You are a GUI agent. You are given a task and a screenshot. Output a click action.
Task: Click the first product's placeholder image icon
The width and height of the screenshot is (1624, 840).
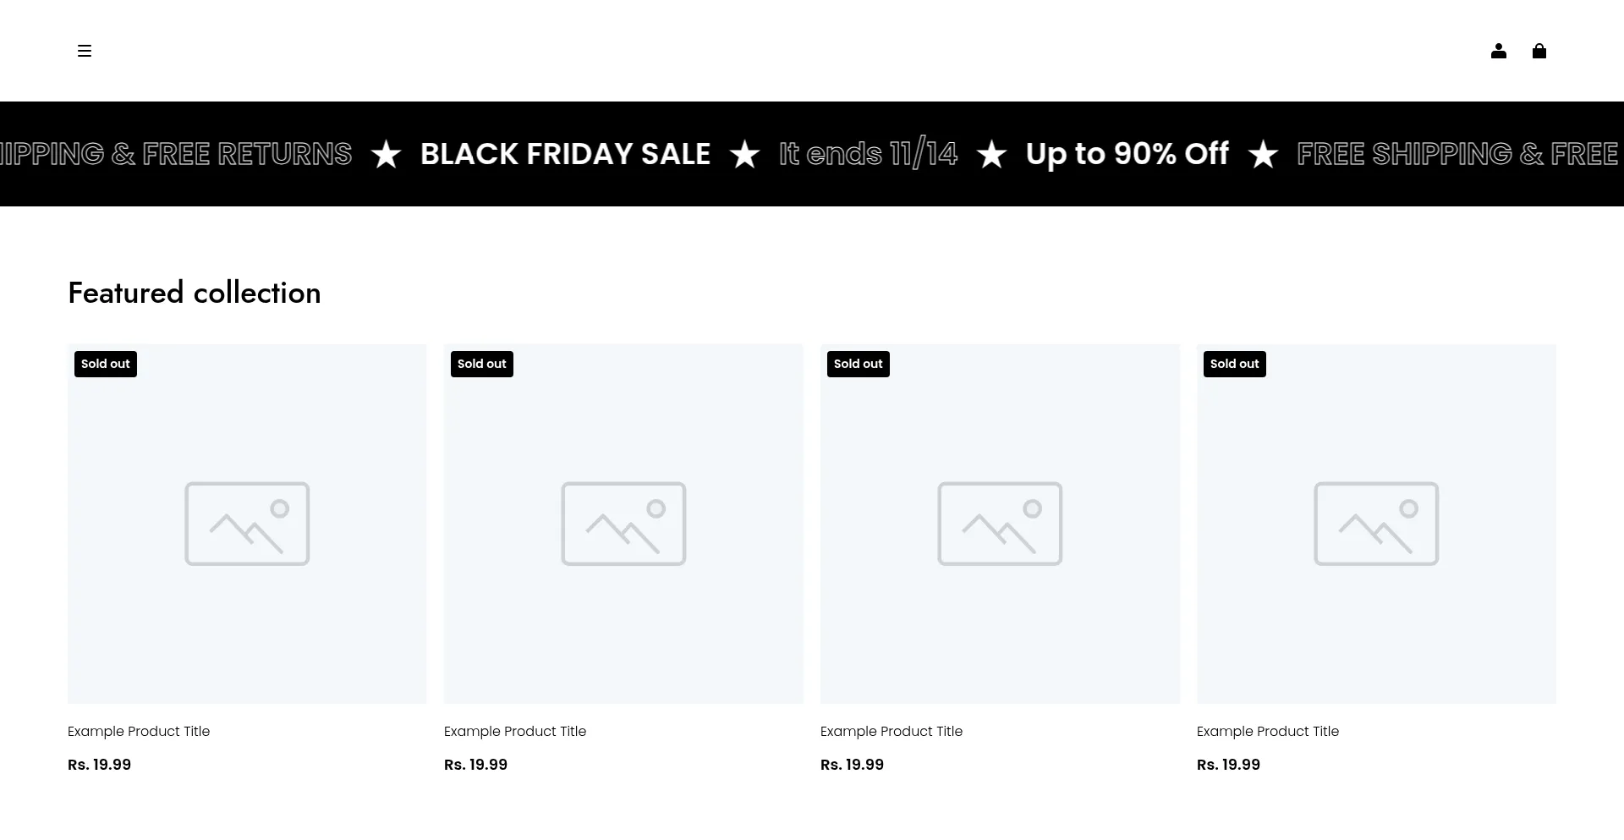(x=247, y=524)
